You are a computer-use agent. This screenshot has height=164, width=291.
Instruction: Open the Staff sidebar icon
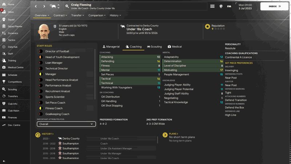click(4, 54)
